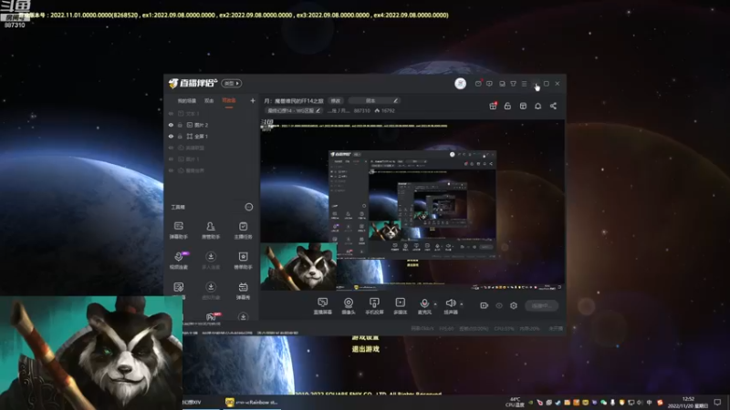730x410 pixels.
Task: Open the 弹幕秀 tool
Action: pyautogui.click(x=243, y=291)
